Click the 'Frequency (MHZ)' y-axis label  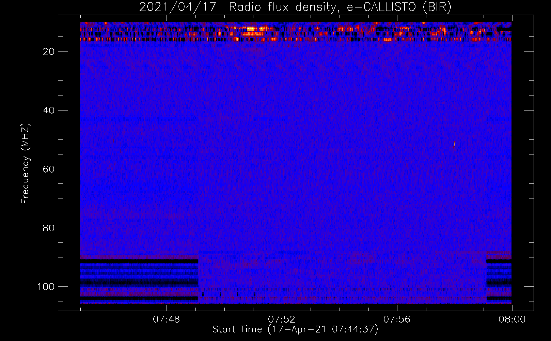[26, 163]
